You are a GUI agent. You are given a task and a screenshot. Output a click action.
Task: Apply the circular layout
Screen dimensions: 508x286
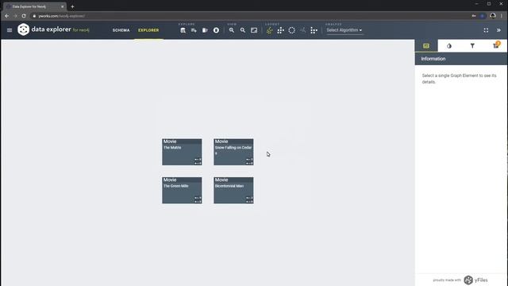coord(291,30)
